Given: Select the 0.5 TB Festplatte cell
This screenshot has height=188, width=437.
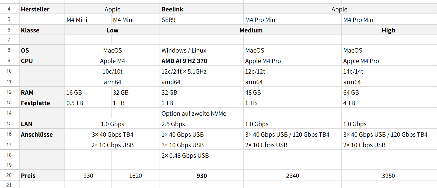Looking at the screenshot, I should pos(88,103).
